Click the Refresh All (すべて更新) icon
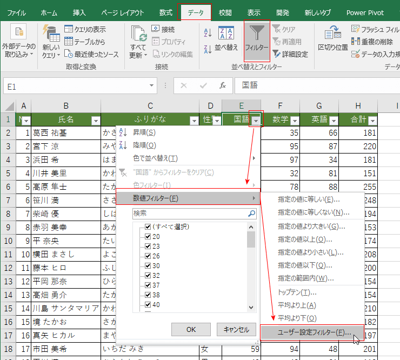Screen dimensions: 400x360 coord(138,35)
